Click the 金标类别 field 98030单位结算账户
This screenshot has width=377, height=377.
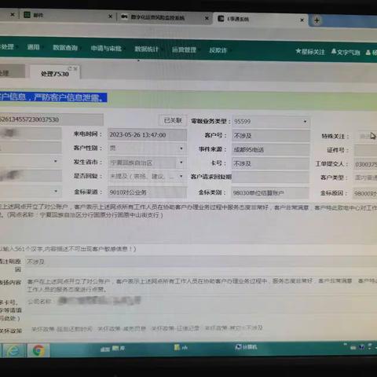270,193
